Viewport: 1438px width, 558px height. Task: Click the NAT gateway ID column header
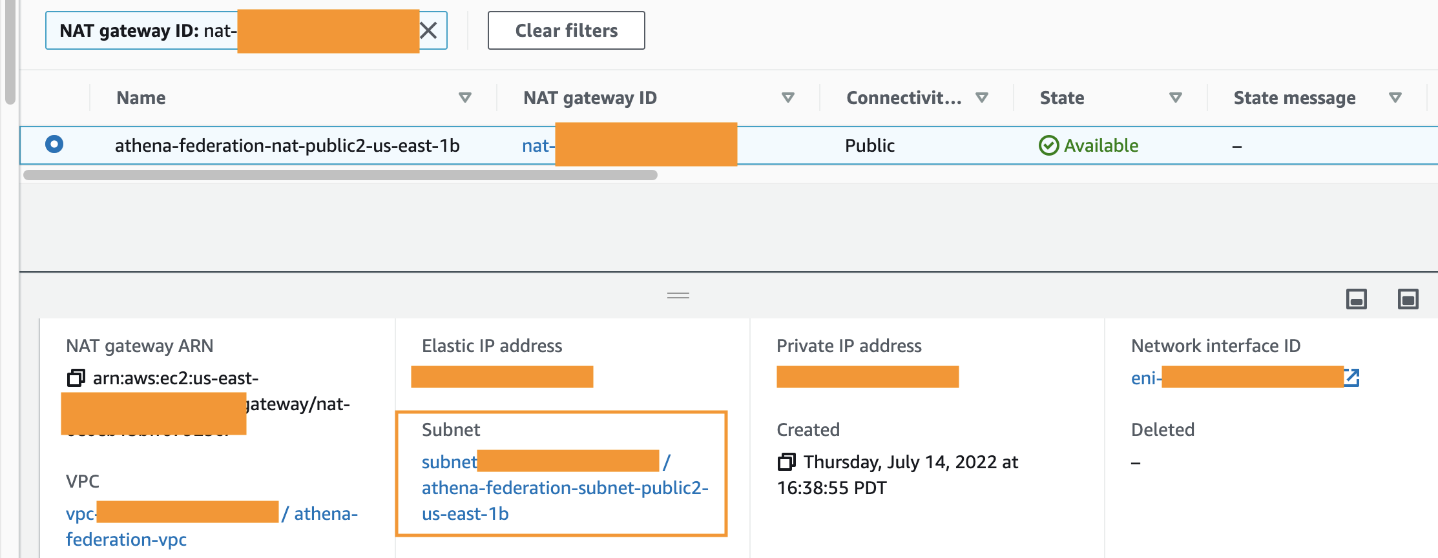coord(590,98)
